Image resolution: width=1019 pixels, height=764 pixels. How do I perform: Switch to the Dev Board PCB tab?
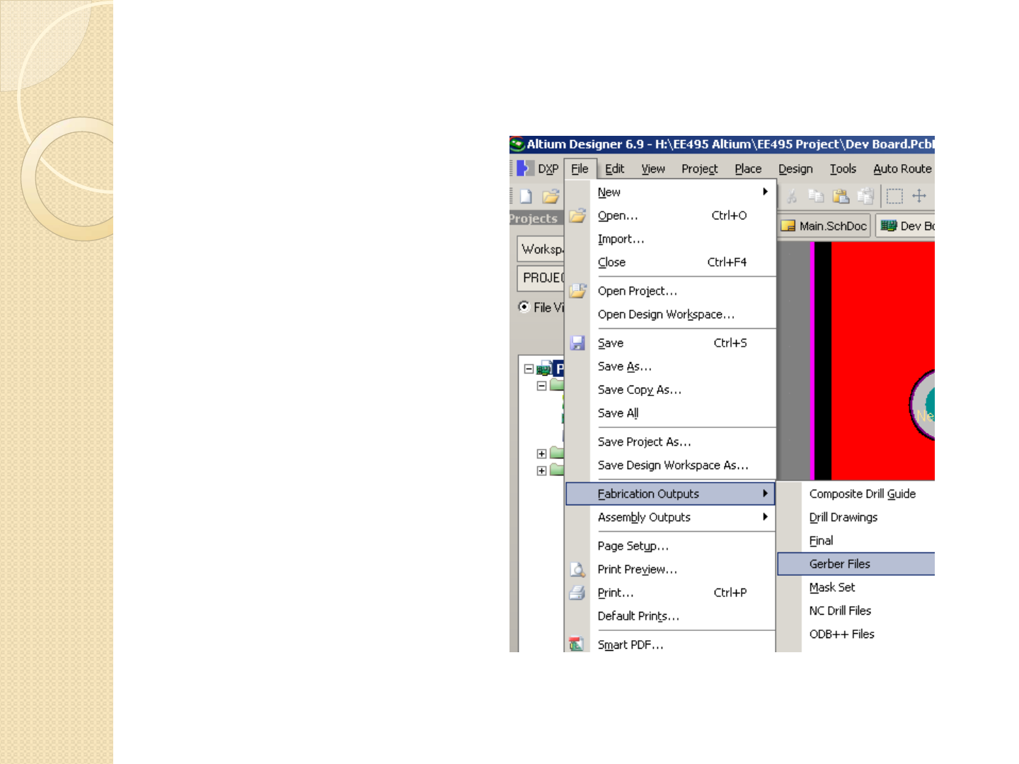click(x=906, y=226)
